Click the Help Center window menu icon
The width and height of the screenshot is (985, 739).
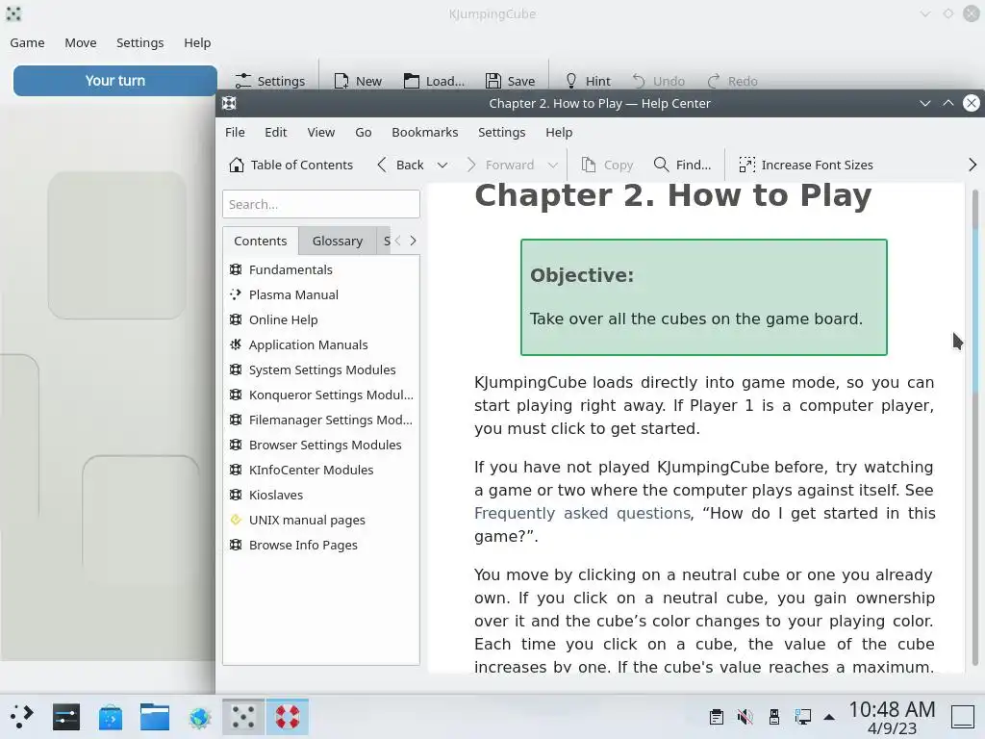pos(229,103)
